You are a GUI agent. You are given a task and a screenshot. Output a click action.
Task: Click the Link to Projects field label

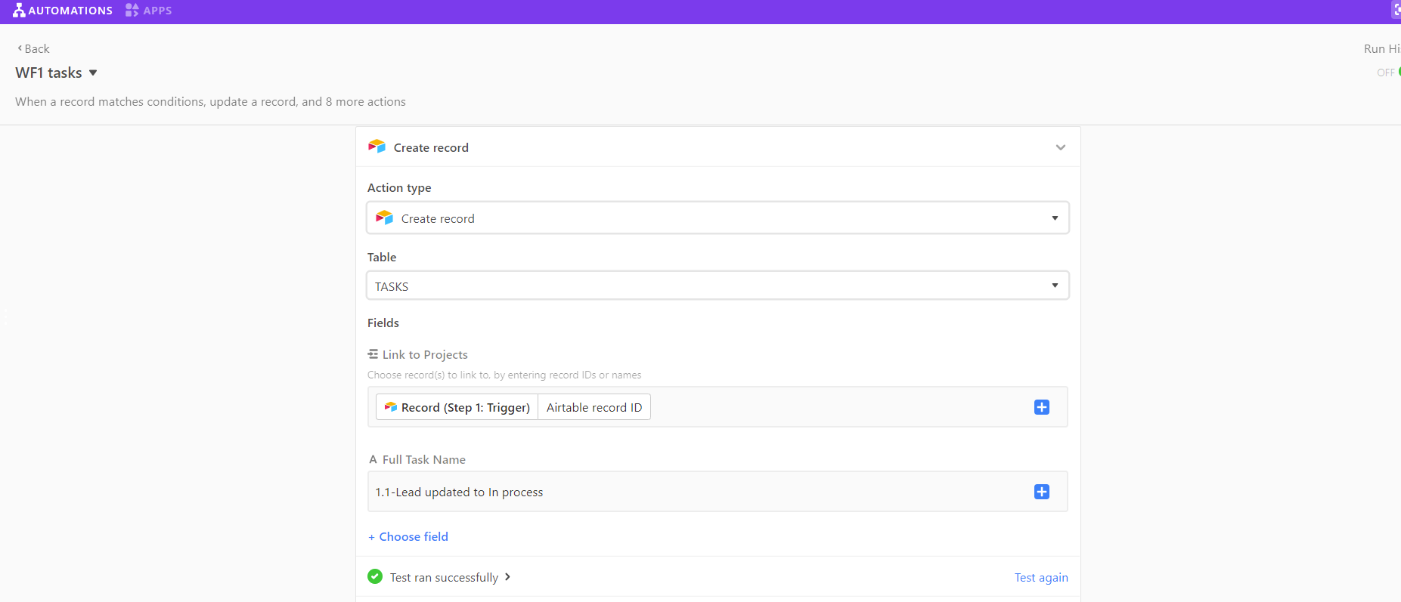(x=425, y=354)
